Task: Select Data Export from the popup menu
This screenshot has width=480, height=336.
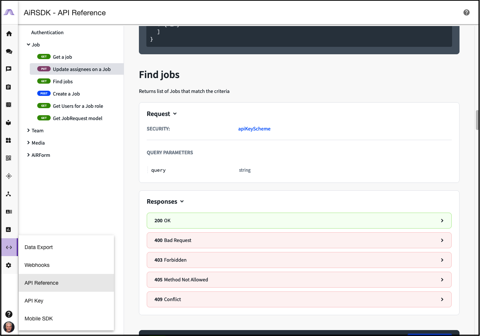Action: pyautogui.click(x=66, y=247)
